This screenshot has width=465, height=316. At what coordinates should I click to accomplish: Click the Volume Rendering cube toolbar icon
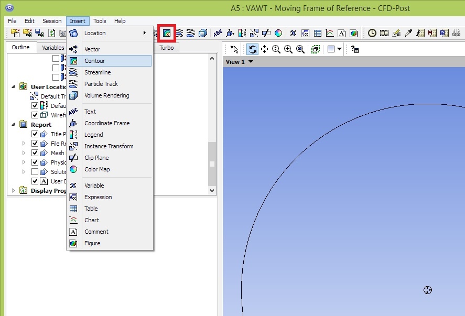pyautogui.click(x=203, y=33)
